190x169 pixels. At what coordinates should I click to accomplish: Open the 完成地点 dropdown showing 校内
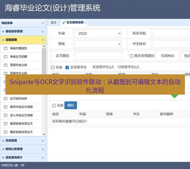185,56
